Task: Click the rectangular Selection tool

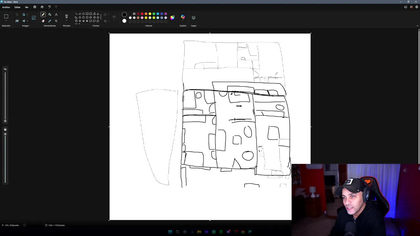Action: [6, 16]
